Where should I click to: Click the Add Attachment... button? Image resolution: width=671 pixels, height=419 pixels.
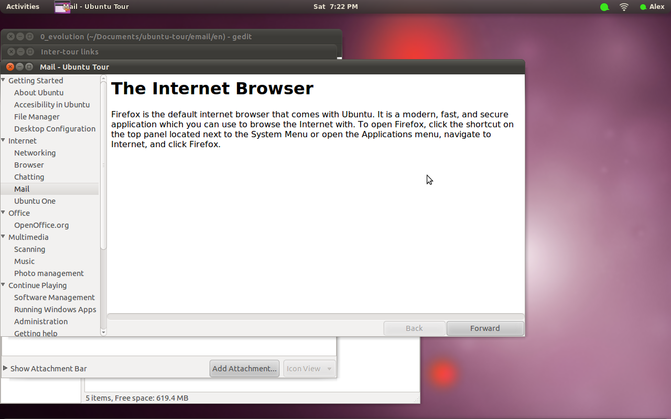244,369
